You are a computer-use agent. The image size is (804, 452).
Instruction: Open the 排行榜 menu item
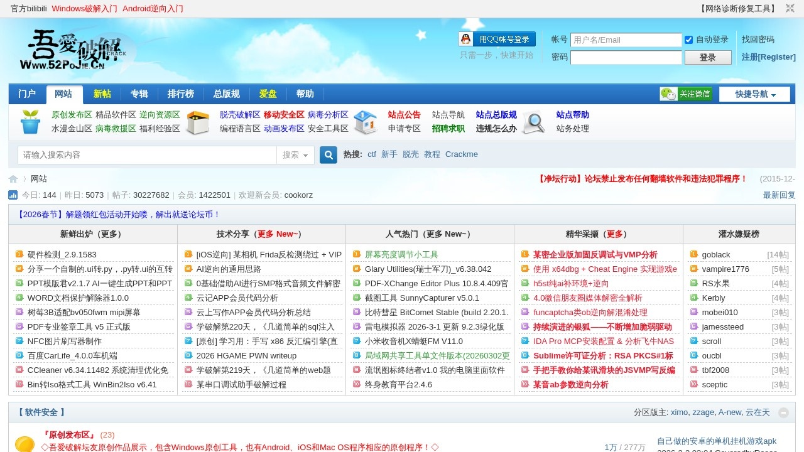click(180, 94)
